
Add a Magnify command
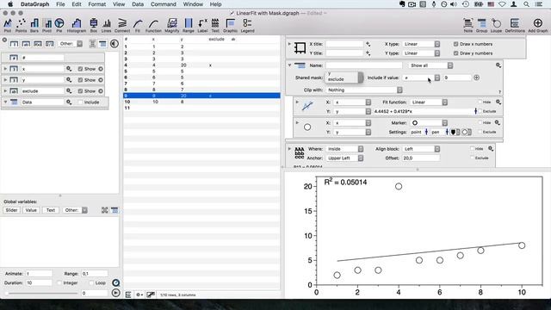[x=172, y=25]
